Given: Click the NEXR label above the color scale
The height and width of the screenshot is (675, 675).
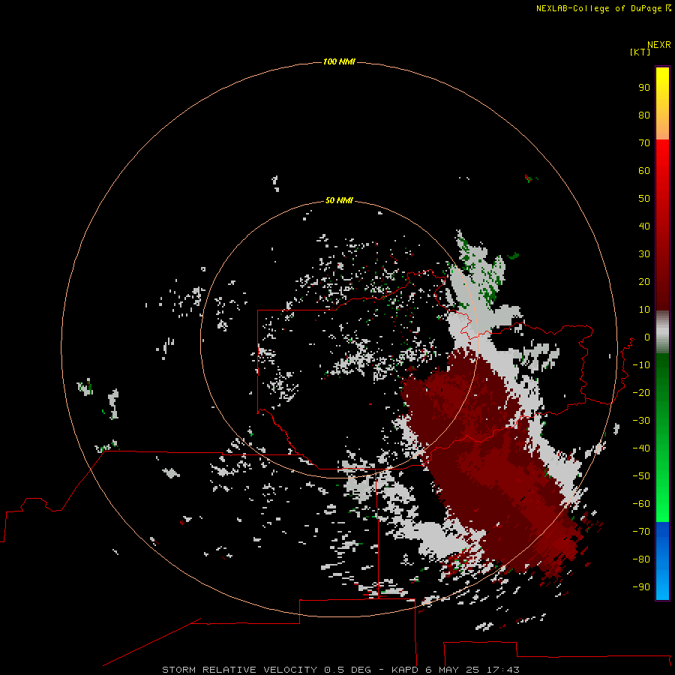Looking at the screenshot, I should (658, 45).
